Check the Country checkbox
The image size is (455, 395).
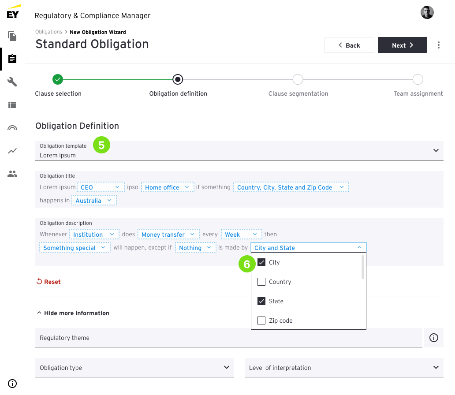[261, 282]
